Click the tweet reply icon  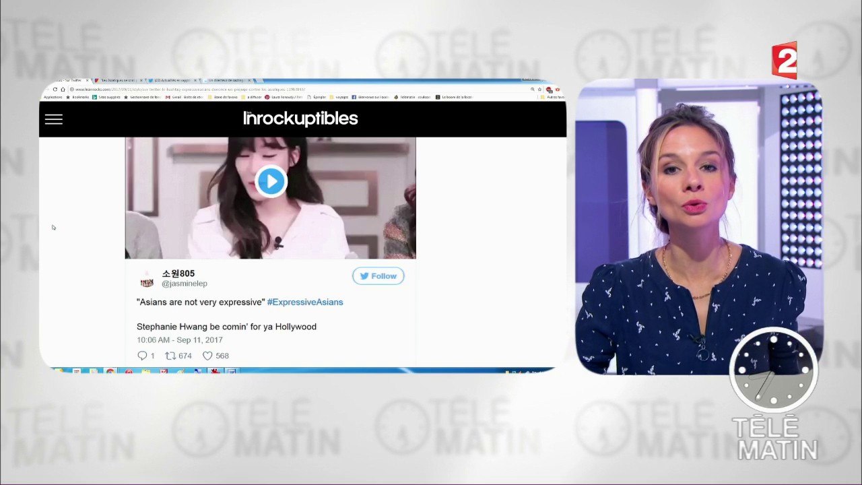[x=142, y=356]
